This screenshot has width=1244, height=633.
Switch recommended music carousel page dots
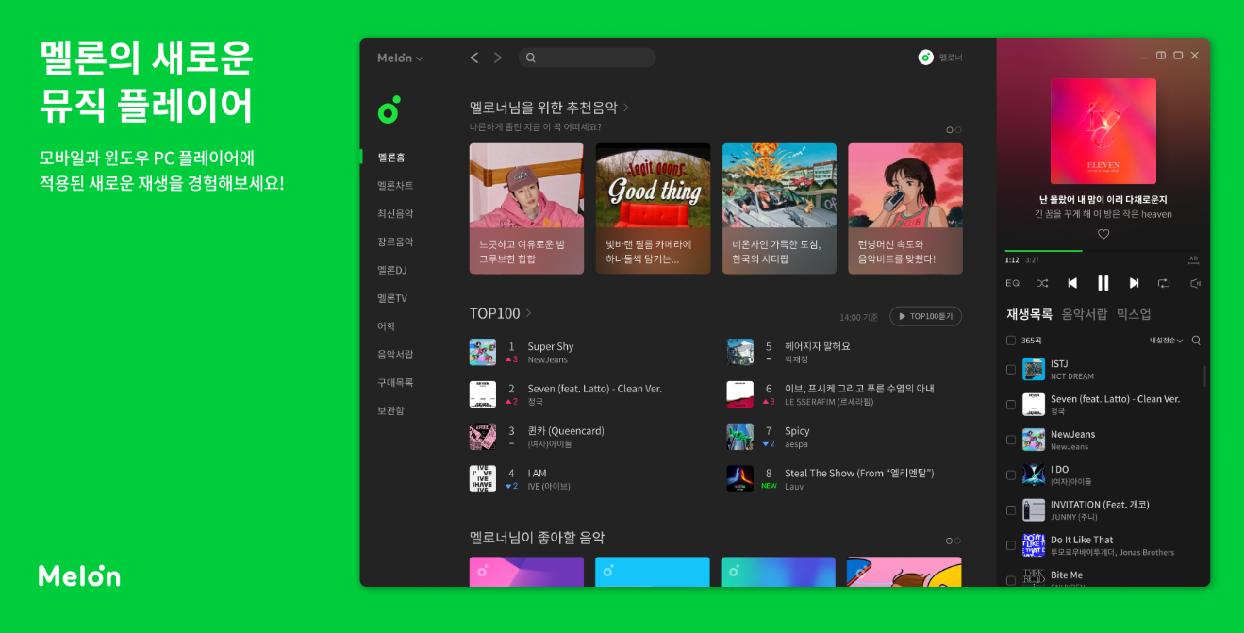[x=954, y=130]
